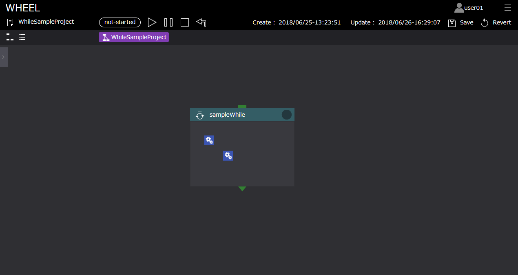Viewport: 518px width, 275px height.
Task: Select the sampleWhile node title
Action: (227, 115)
